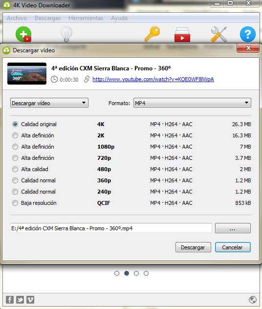Click the output file path field
This screenshot has height=309, width=262.
click(111, 228)
